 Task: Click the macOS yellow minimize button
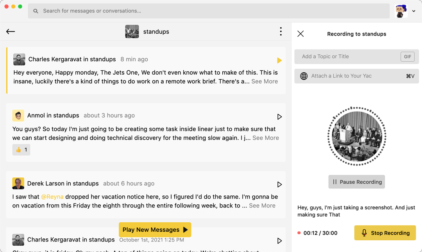pos(13,7)
